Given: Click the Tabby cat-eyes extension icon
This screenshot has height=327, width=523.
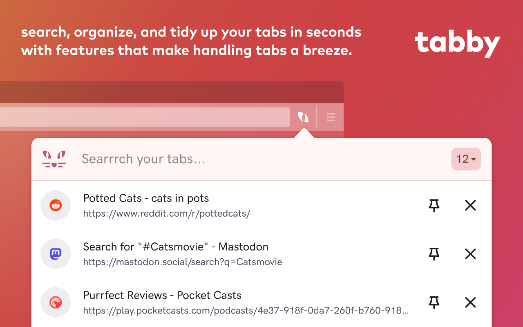Looking at the screenshot, I should click(303, 117).
